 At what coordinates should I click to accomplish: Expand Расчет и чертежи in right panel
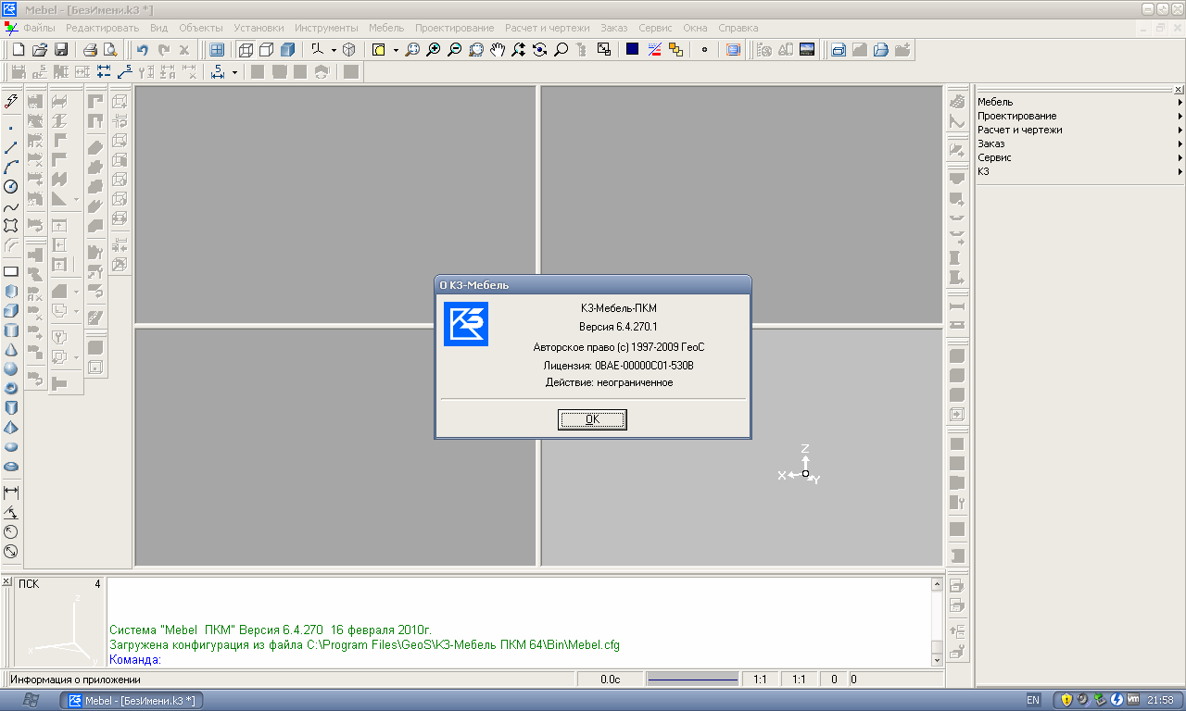point(1080,130)
